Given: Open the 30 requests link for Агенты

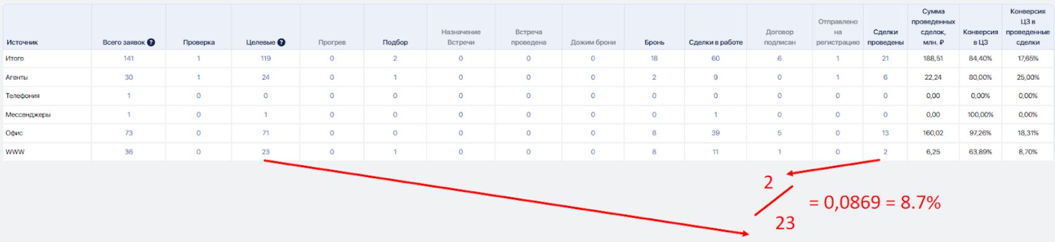Looking at the screenshot, I should click(x=129, y=77).
